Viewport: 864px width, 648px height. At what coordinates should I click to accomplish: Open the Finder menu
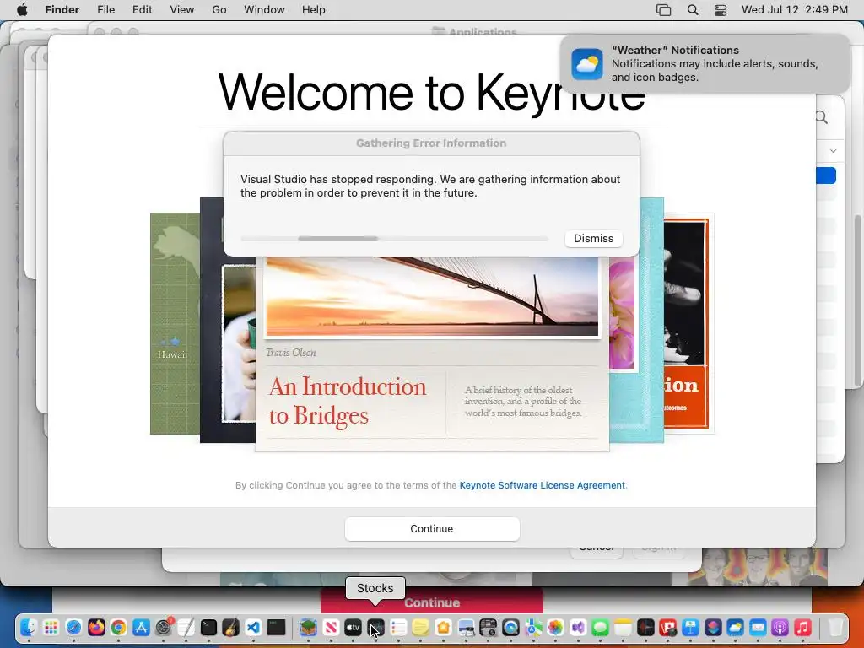point(62,10)
